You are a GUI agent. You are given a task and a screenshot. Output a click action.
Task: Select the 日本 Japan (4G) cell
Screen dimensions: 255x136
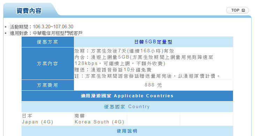pos(48,119)
